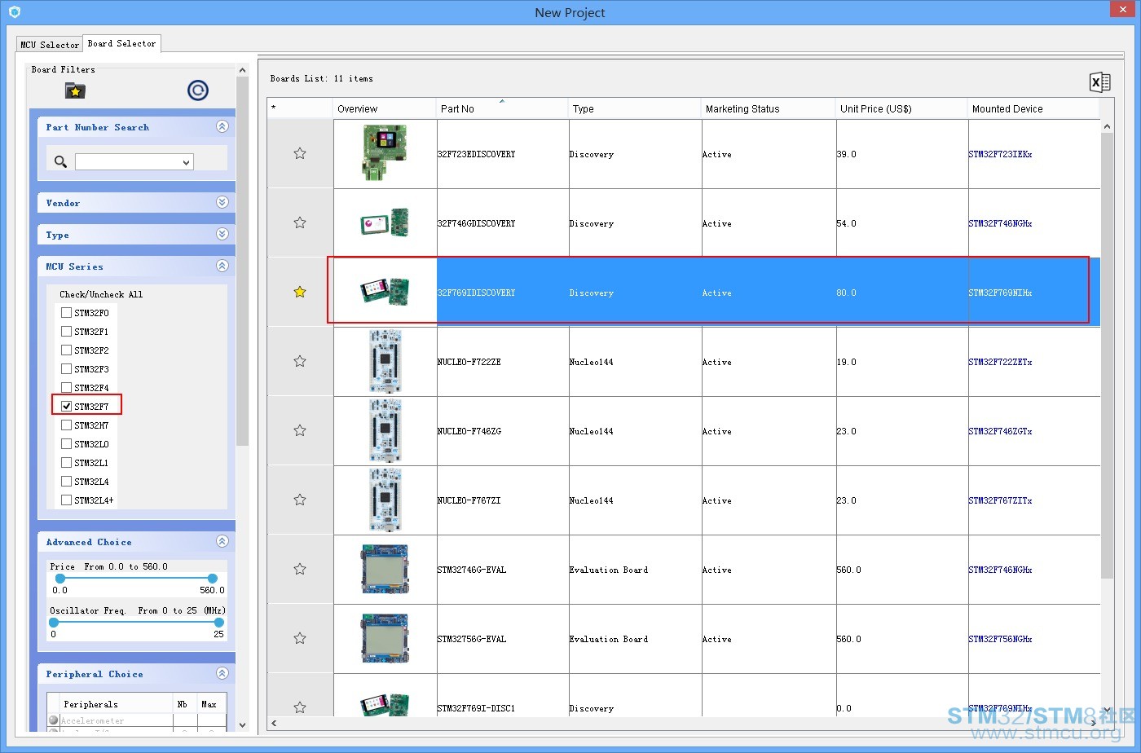This screenshot has height=753, width=1141.
Task: Open the STM32F767ZITx device link
Action: tap(1000, 500)
